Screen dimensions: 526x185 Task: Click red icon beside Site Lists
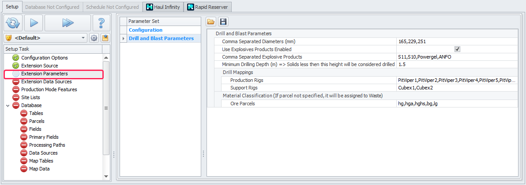point(16,97)
